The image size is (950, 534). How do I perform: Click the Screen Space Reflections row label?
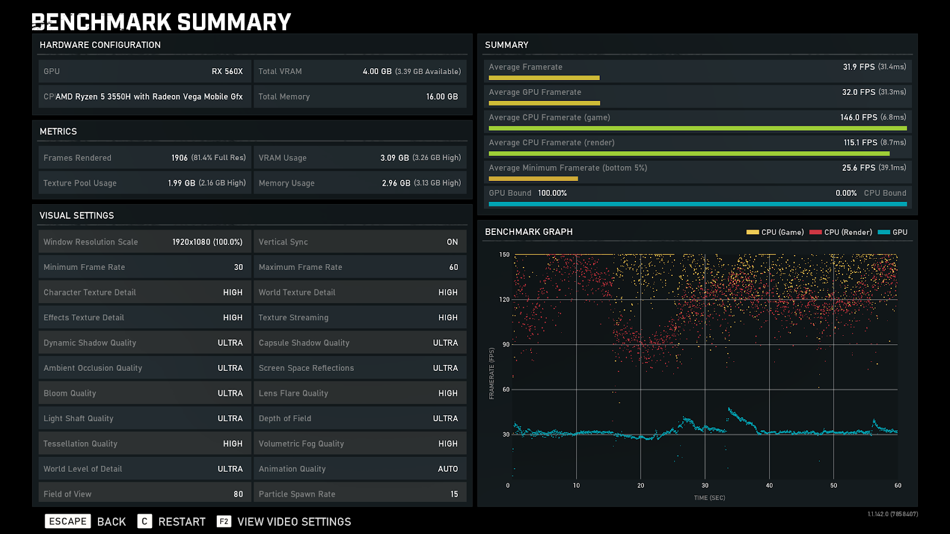click(x=306, y=368)
